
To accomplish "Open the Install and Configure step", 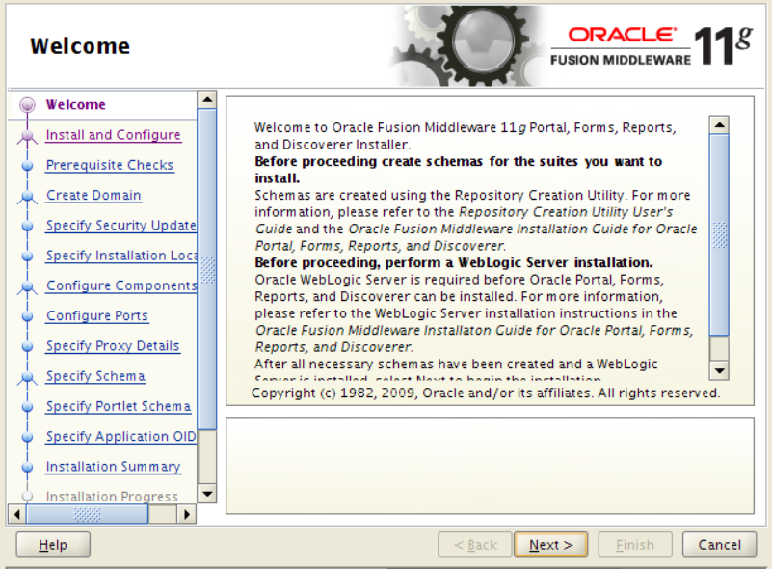I will tap(113, 135).
